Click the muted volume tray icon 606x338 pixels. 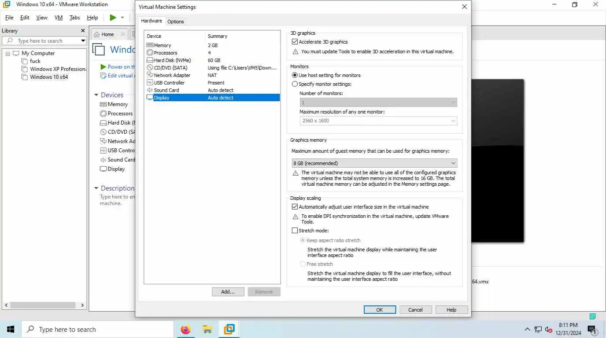coord(549,329)
